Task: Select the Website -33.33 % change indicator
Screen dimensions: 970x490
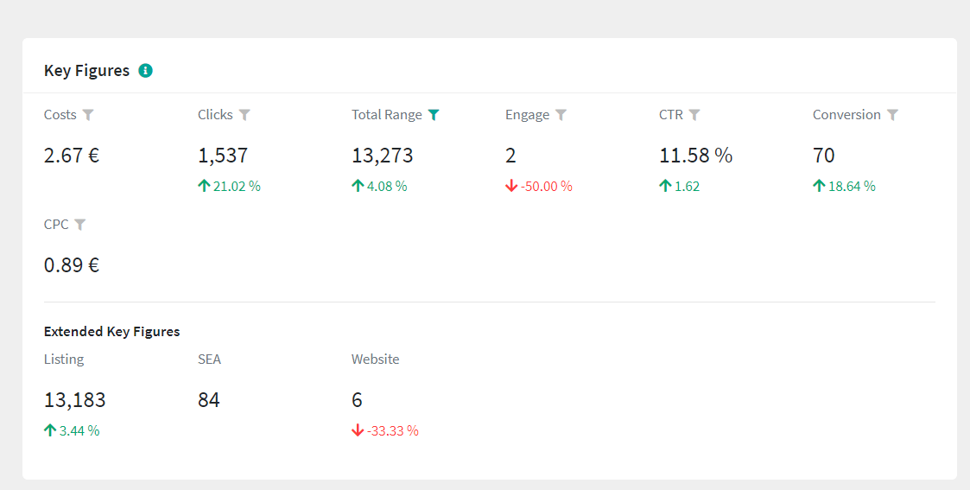Action: (385, 430)
